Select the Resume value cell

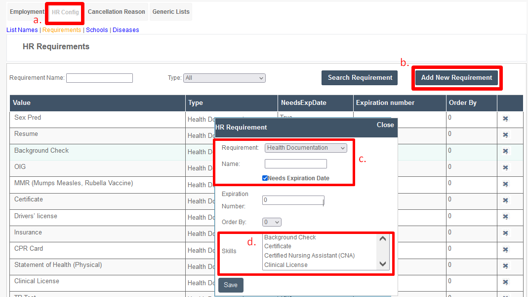click(x=98, y=136)
